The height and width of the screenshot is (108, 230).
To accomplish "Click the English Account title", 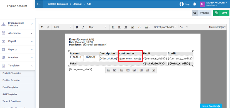I will click(x=17, y=6).
